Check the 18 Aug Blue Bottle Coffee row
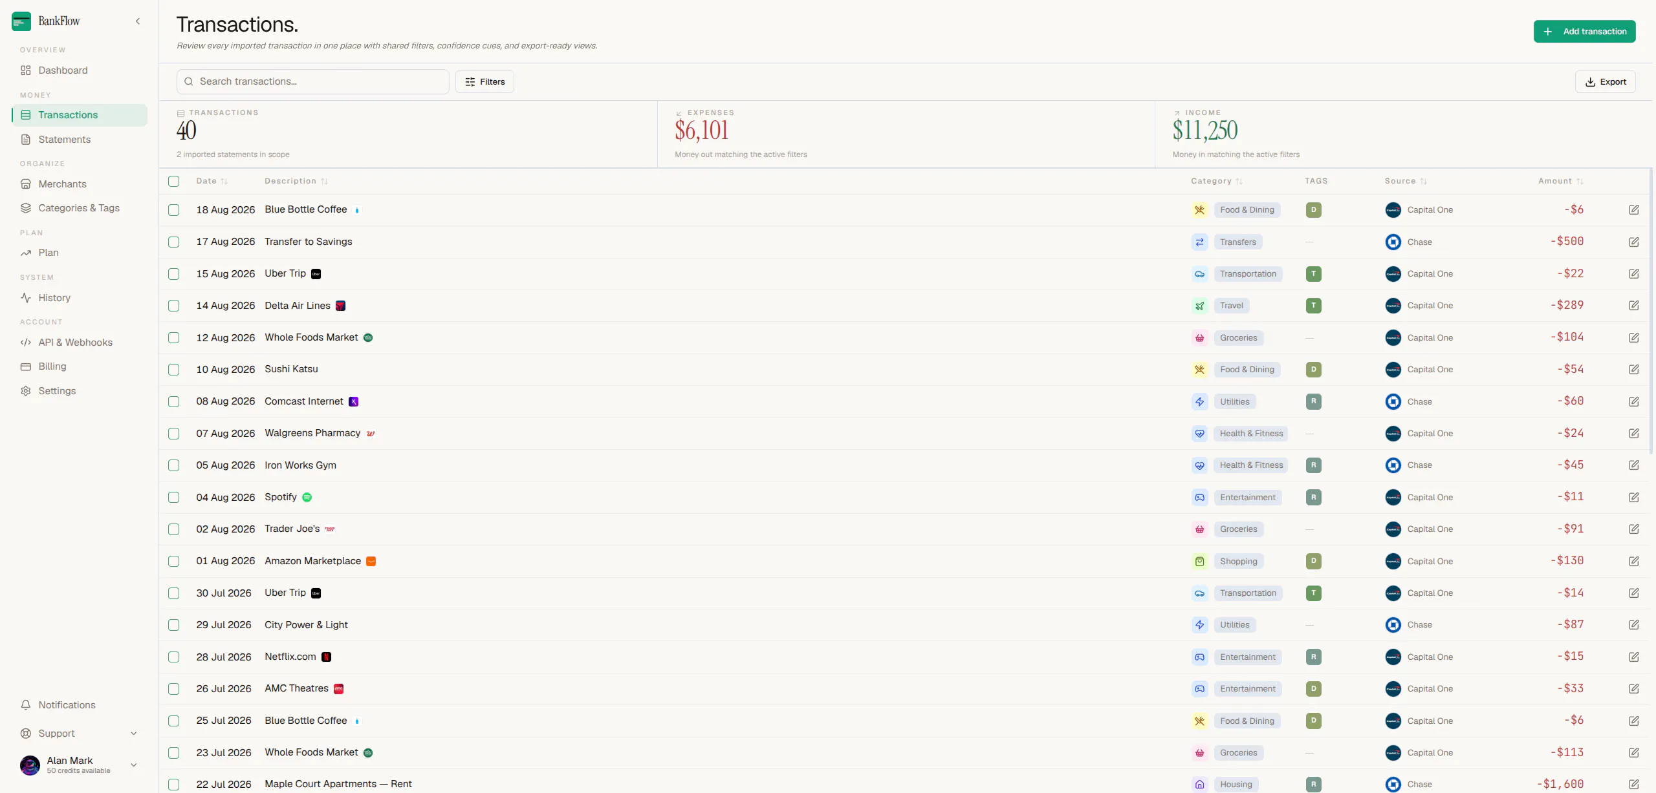 (174, 210)
